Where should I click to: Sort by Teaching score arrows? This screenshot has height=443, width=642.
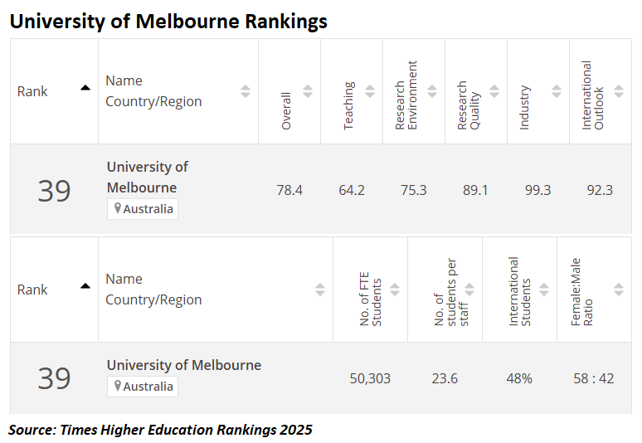tap(370, 91)
